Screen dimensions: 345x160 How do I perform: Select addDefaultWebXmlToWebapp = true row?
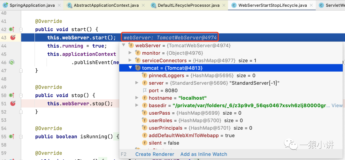coord(231,135)
